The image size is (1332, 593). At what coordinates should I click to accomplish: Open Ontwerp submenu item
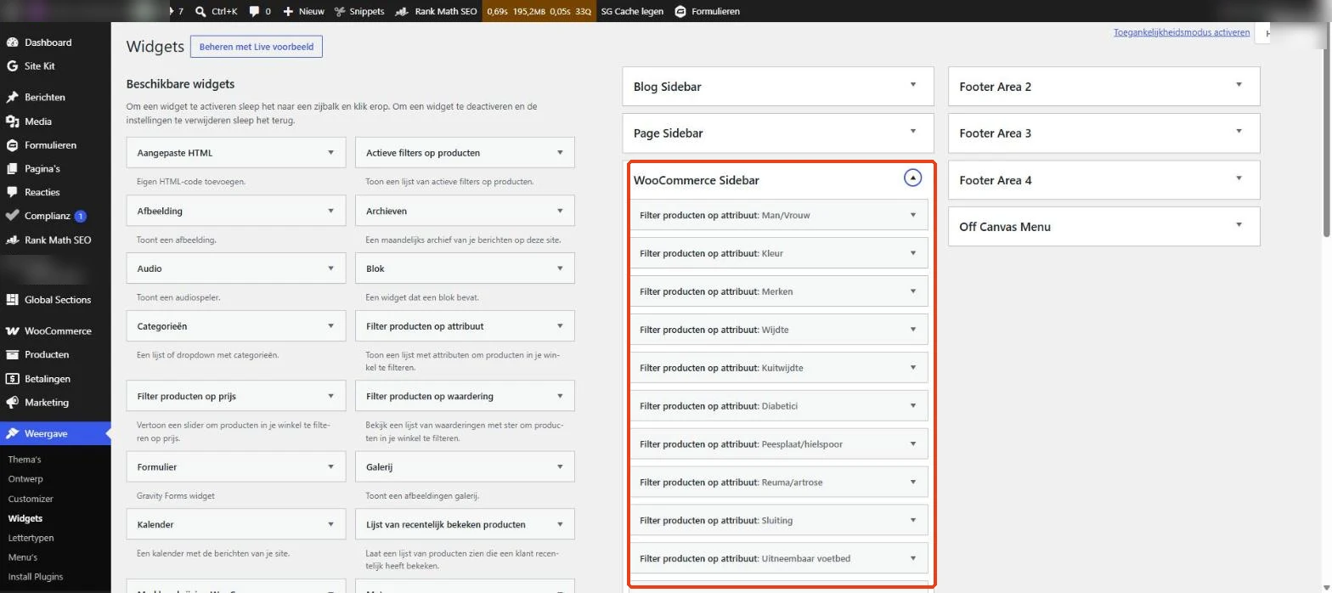(25, 479)
